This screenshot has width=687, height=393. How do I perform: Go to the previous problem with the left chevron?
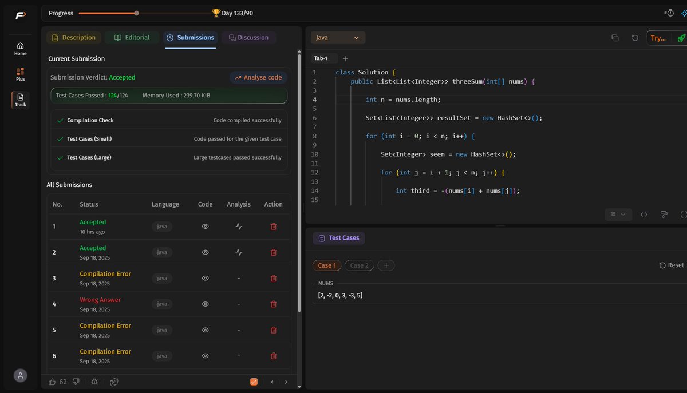272,382
